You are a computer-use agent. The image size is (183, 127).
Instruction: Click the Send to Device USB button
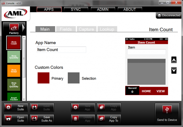pos(167,113)
